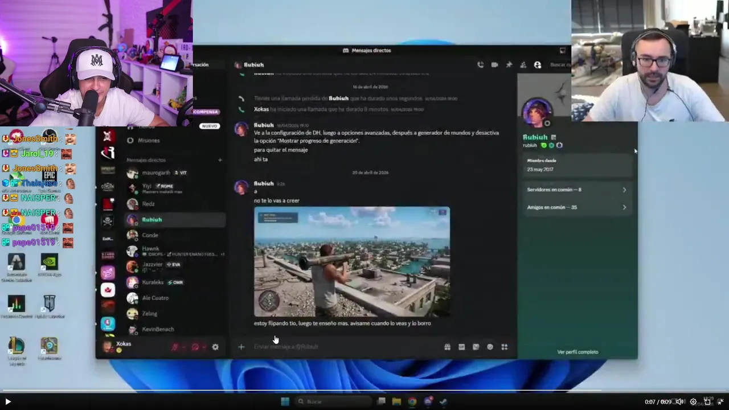729x410 pixels.
Task: Open Discord from the taskbar
Action: coord(428,401)
